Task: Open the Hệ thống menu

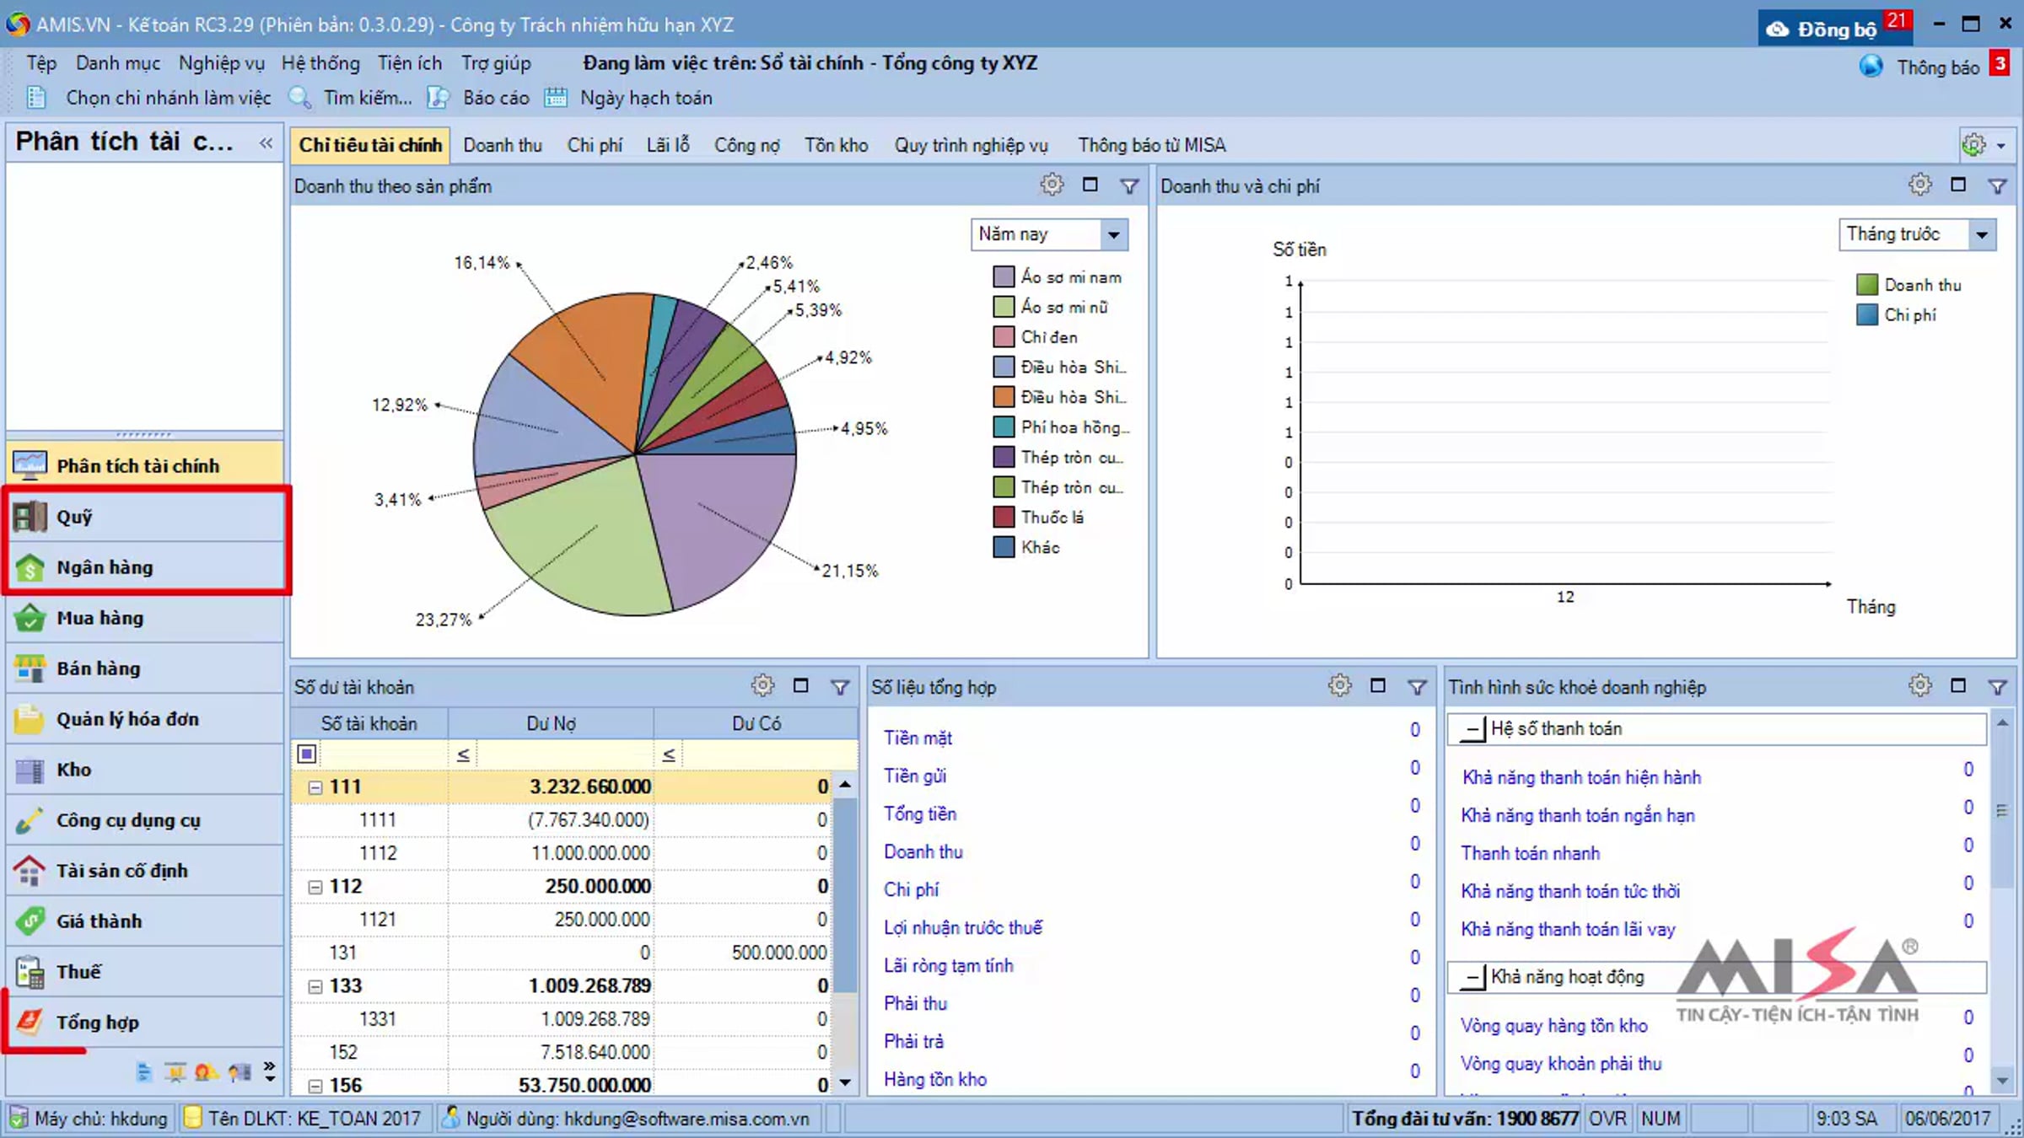Action: pos(320,63)
